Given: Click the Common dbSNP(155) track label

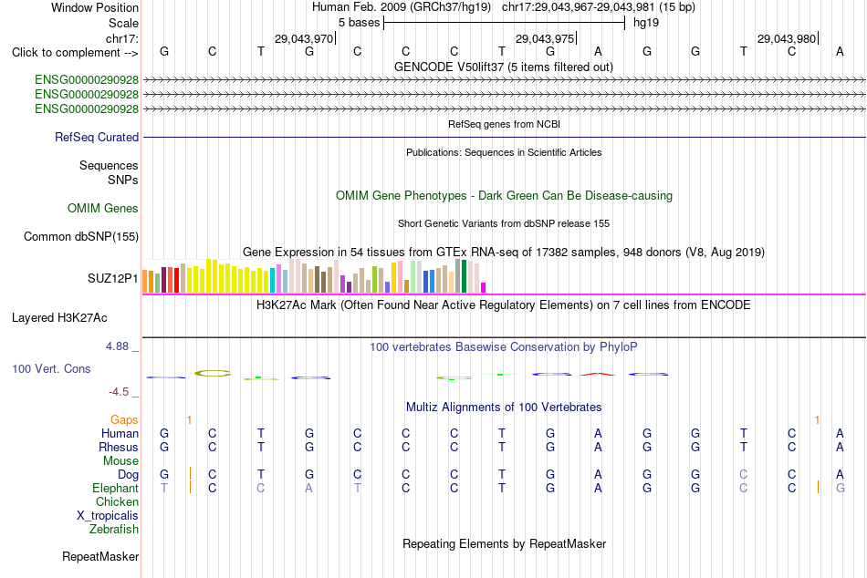Looking at the screenshot, I should [80, 236].
